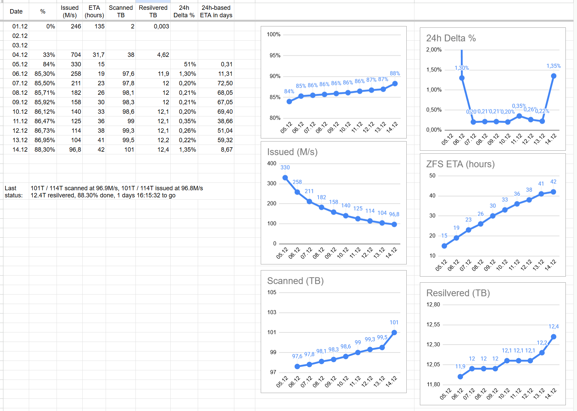This screenshot has height=411, width=577.
Task: Click the Issued (M/s) column header cell
Action: pos(69,12)
